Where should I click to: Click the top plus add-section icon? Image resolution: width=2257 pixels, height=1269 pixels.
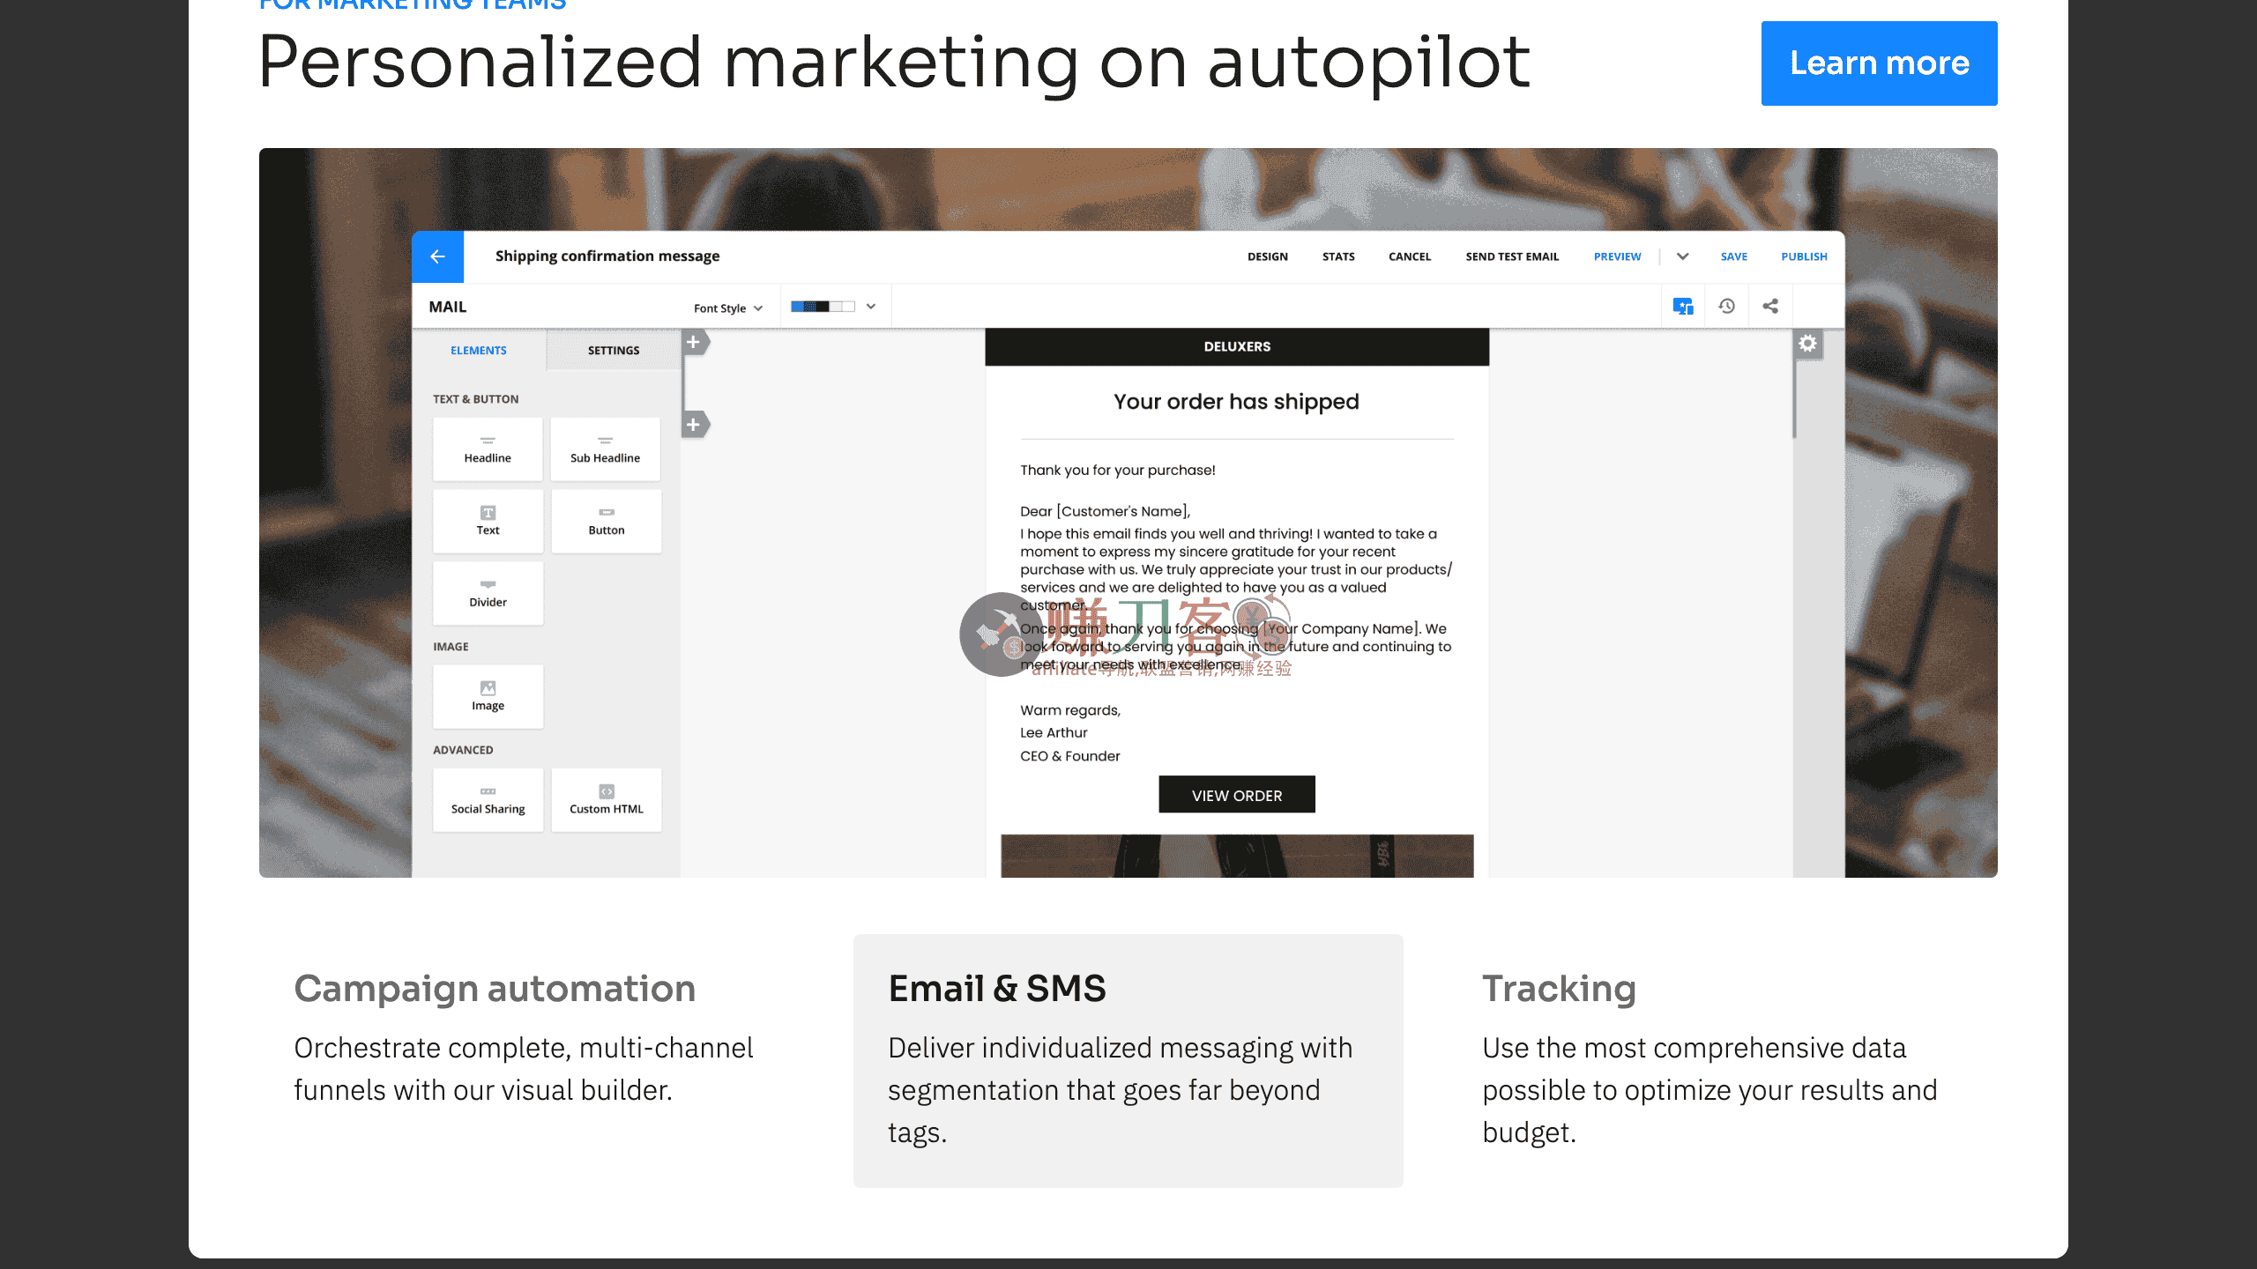click(x=694, y=343)
